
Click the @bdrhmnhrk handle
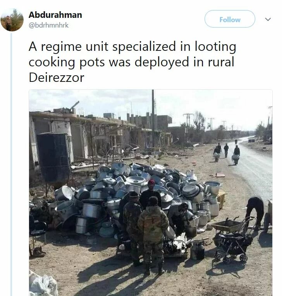pos(48,25)
